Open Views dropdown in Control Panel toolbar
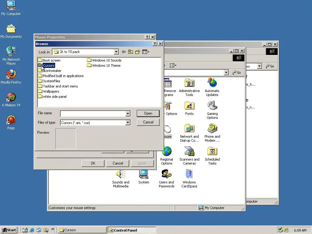 coord(173,65)
